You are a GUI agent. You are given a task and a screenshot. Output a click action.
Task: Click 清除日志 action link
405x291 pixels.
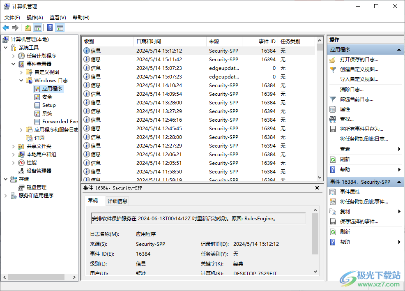pos(352,90)
